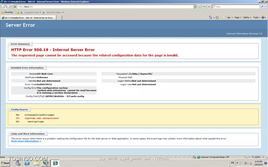Open the Home button dropdown arrow
The height and width of the screenshot is (167, 268).
click(214, 17)
